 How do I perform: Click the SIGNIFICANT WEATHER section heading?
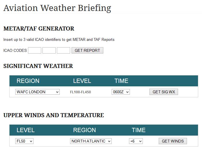pyautogui.click(x=38, y=66)
